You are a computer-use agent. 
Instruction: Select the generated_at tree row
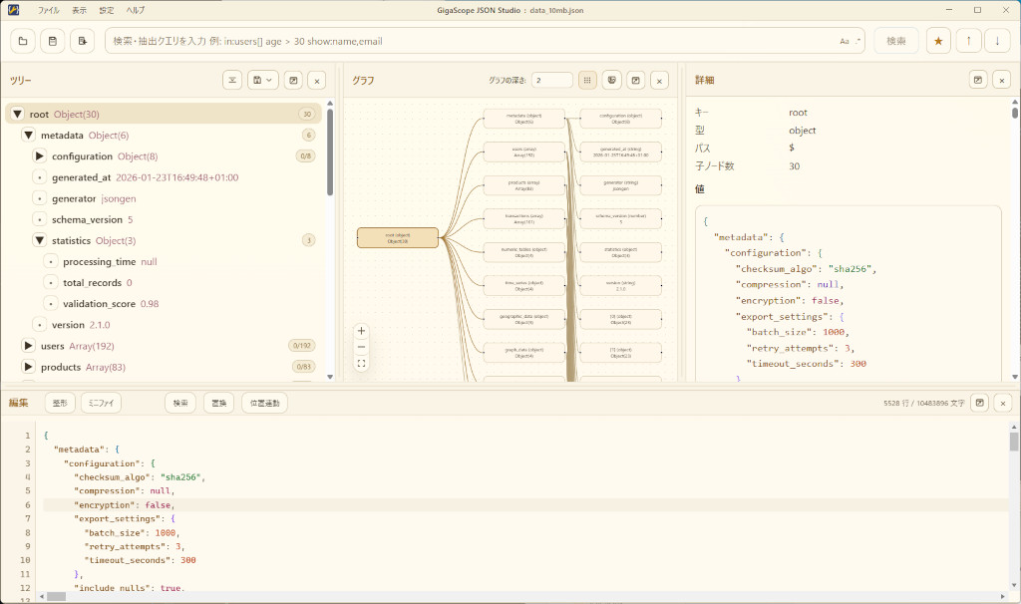(174, 177)
